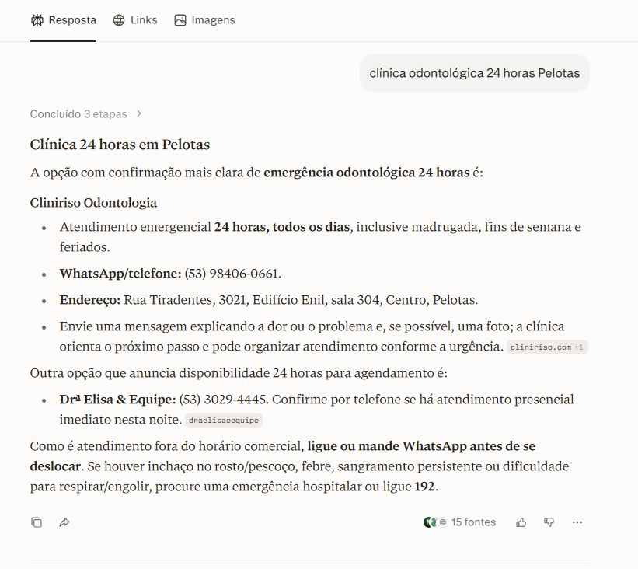Click the copy answer icon
This screenshot has height=569, width=638.
37,522
